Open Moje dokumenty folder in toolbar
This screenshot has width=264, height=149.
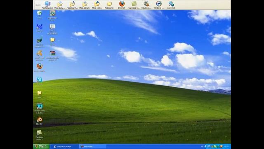pyautogui.click(x=59, y=5)
